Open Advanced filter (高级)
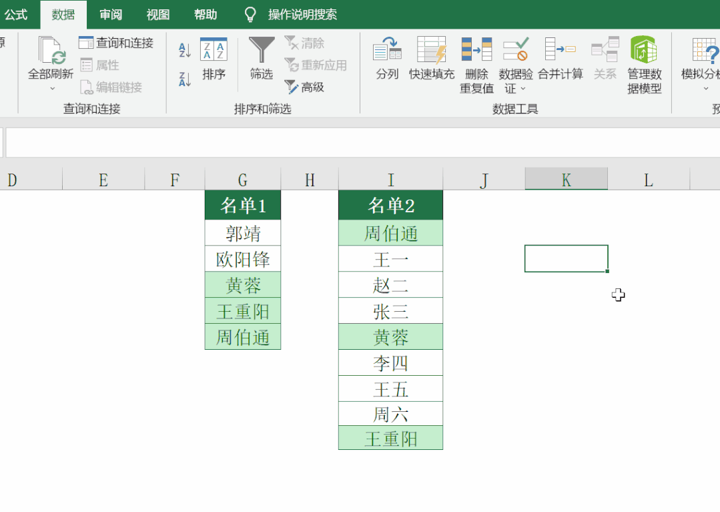The height and width of the screenshot is (512, 720). pos(304,87)
